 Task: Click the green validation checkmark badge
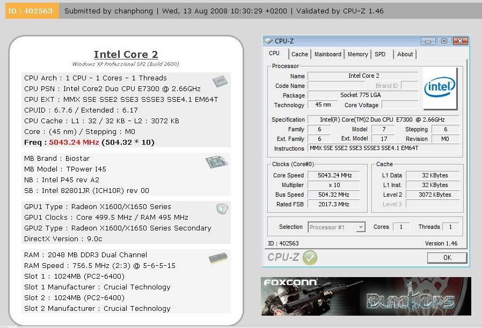[x=310, y=257]
